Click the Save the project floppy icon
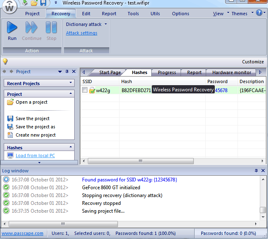Screen dimensions: 268x239 [10, 118]
